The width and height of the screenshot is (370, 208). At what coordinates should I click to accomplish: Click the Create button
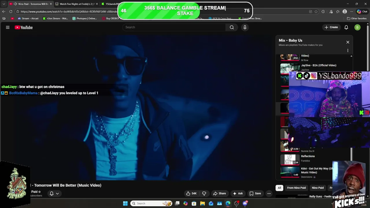pyautogui.click(x=331, y=27)
